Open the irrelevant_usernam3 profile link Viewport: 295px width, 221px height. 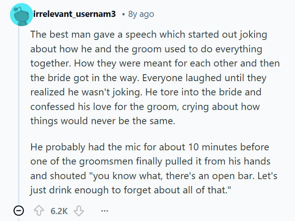point(74,14)
